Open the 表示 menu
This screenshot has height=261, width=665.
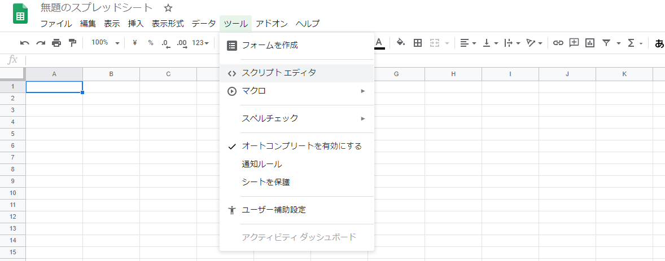click(112, 24)
